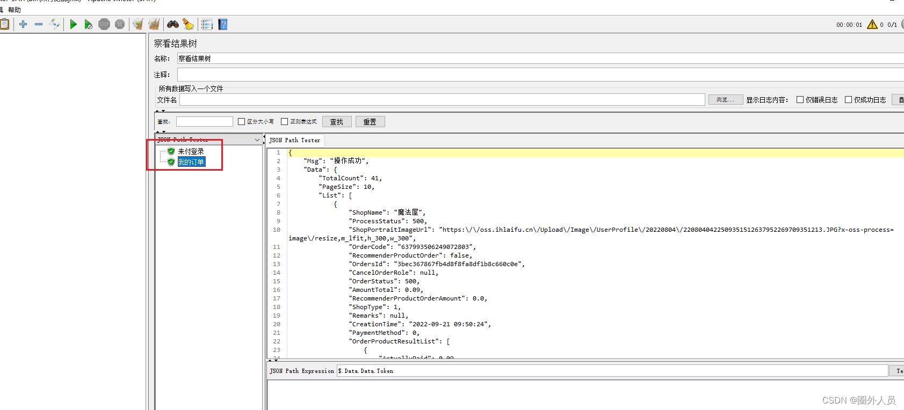This screenshot has width=904, height=410.
Task: Click the 查找 search button
Action: [x=337, y=122]
